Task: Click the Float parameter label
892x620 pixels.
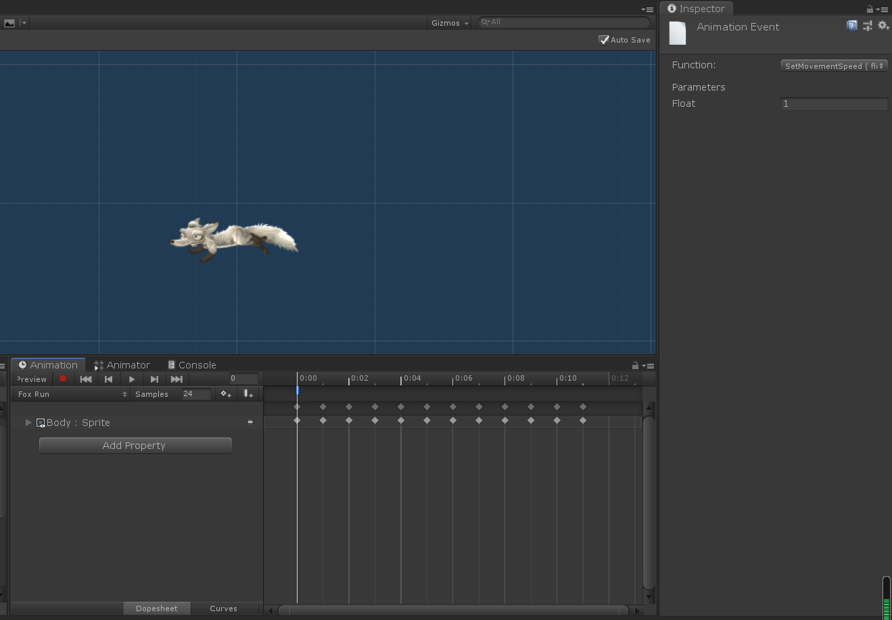Action: pyautogui.click(x=684, y=103)
